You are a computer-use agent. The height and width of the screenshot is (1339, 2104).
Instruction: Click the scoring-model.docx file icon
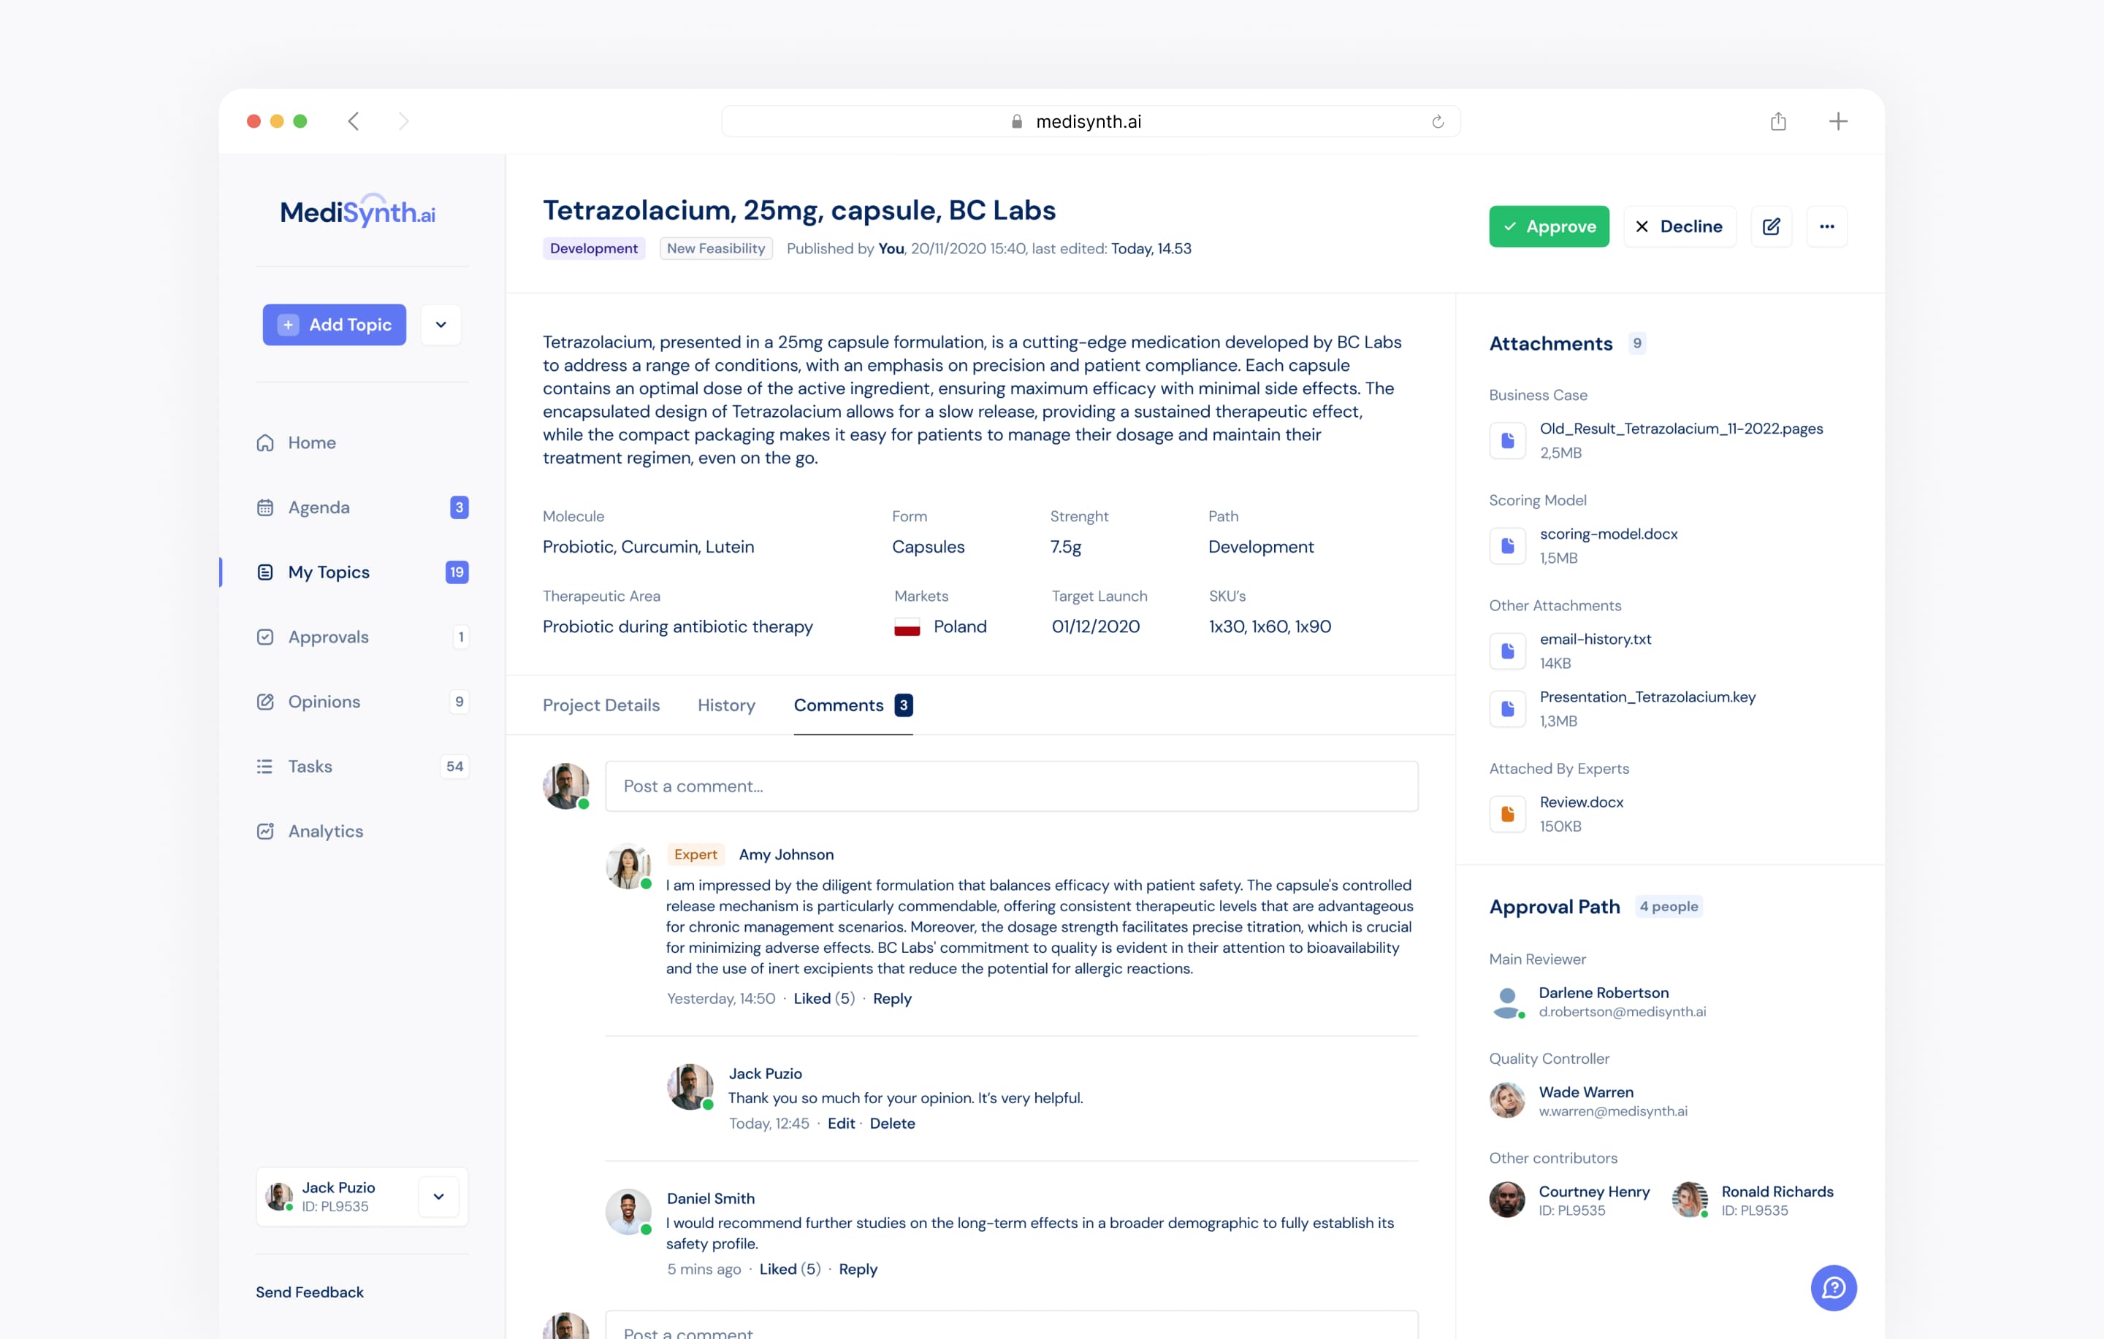point(1507,546)
